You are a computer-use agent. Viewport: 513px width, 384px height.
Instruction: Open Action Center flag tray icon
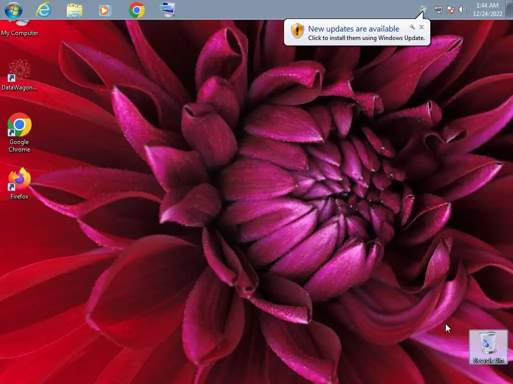point(450,10)
